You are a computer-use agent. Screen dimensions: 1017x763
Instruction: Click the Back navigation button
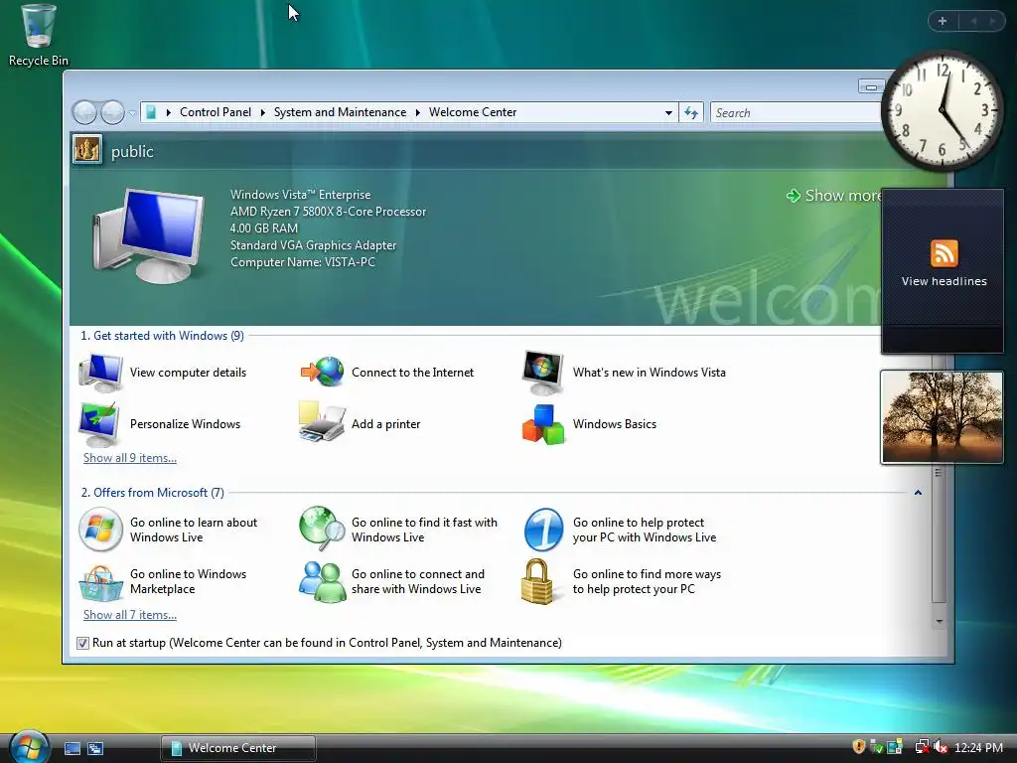(84, 113)
